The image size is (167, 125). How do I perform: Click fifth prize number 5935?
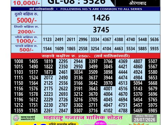pos(154,49)
